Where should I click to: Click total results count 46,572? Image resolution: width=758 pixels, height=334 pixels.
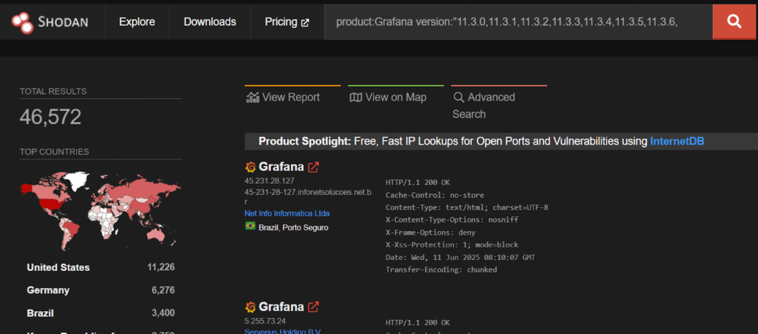click(x=50, y=117)
